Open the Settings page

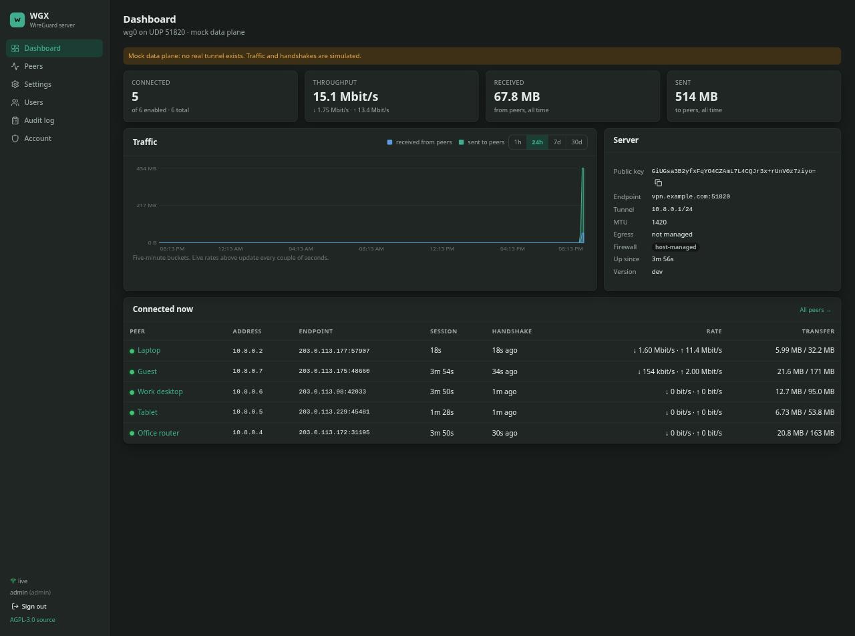click(55, 84)
